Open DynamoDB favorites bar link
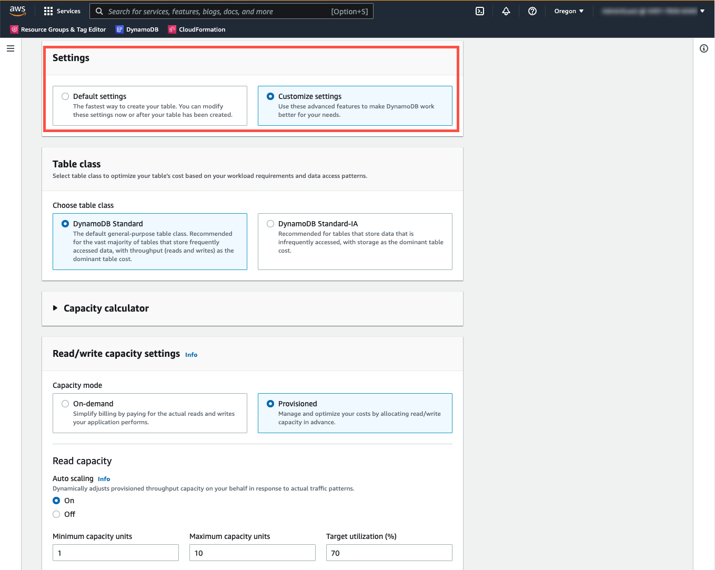This screenshot has width=715, height=570. pyautogui.click(x=142, y=29)
